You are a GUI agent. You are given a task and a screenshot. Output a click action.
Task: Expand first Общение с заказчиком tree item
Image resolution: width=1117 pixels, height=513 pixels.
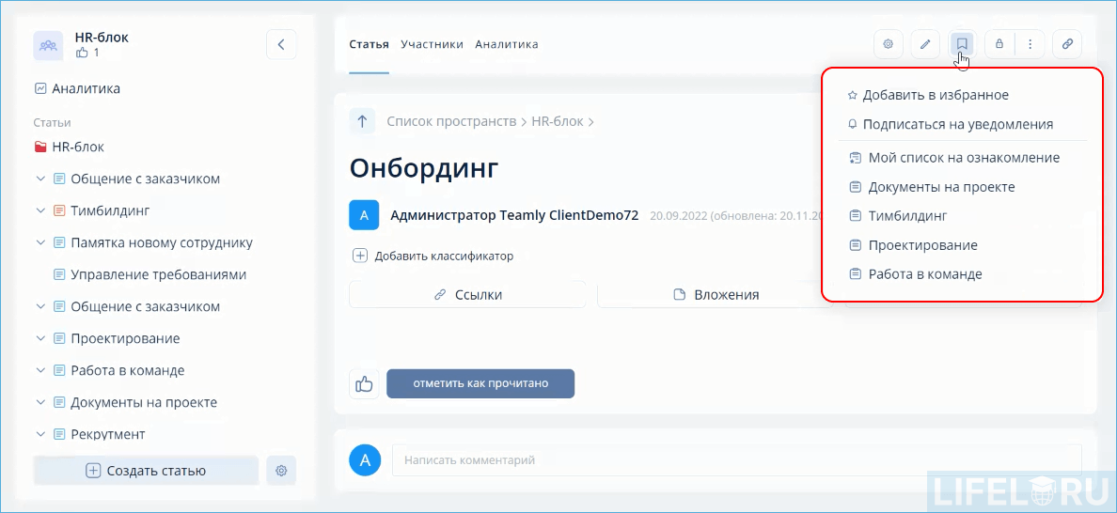pyautogui.click(x=40, y=179)
